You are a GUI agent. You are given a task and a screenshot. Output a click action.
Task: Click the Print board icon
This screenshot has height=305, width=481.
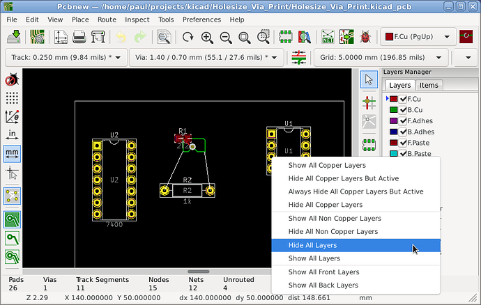pos(79,37)
